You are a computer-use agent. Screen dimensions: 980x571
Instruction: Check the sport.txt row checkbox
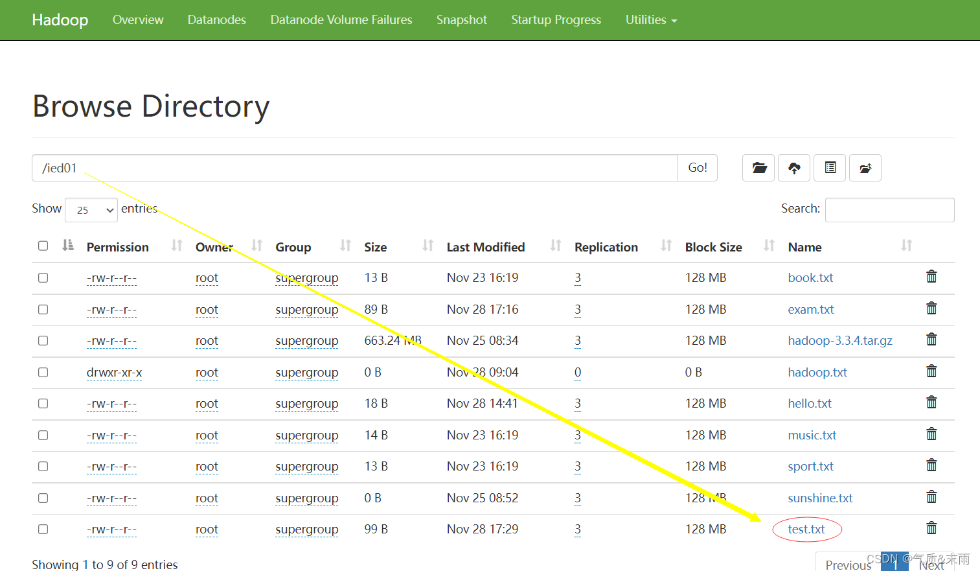point(43,466)
